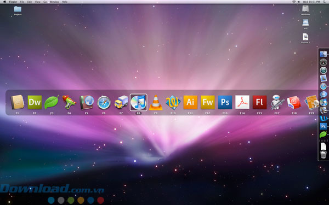The image size is (329, 205).
Task: Open the Trash in the dock
Action: point(324,155)
